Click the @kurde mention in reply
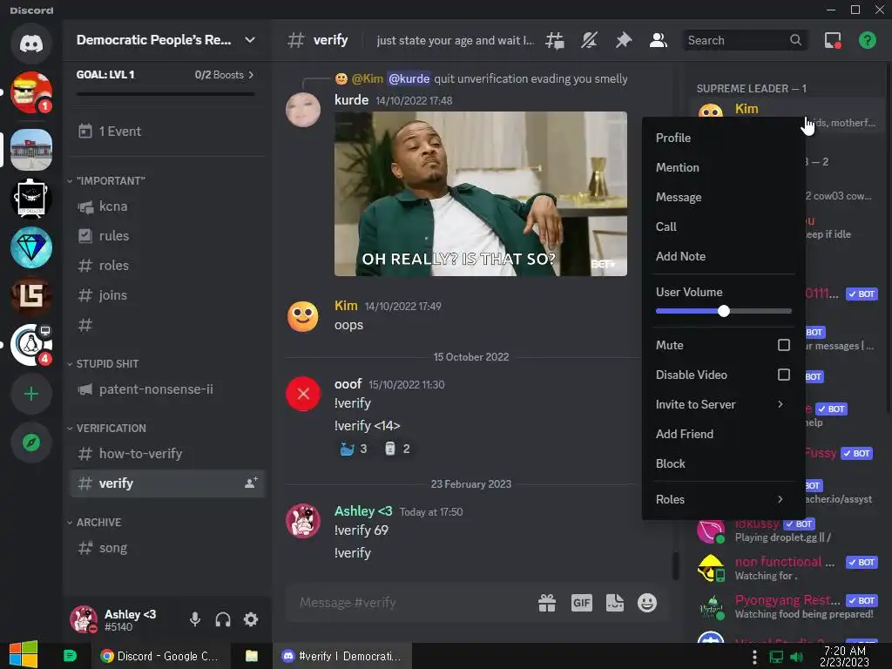Viewport: 892px width, 669px height. coord(409,78)
